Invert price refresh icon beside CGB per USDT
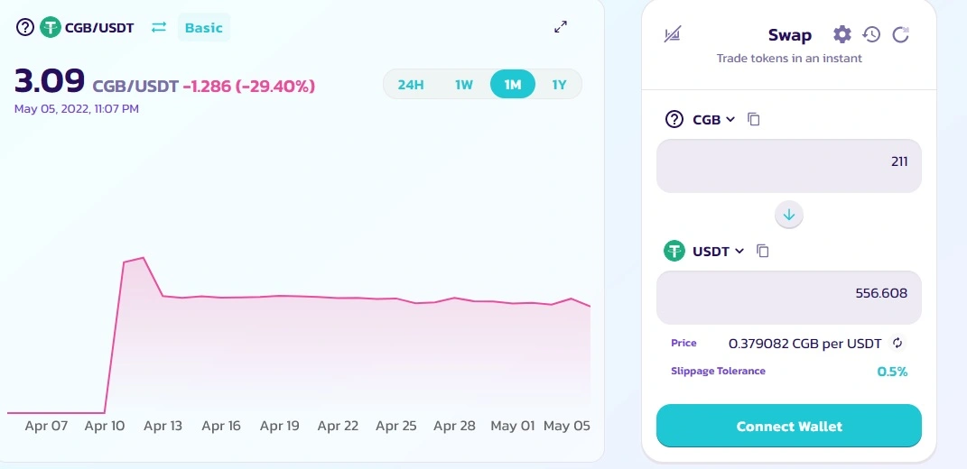The height and width of the screenshot is (469, 967). 897,344
